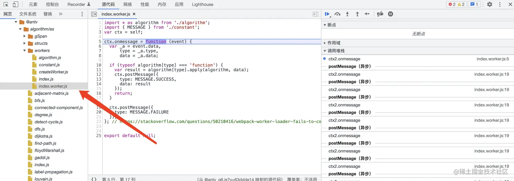Hide the navigator sidebar toggle icon
514x181 pixels.
pos(94,14)
